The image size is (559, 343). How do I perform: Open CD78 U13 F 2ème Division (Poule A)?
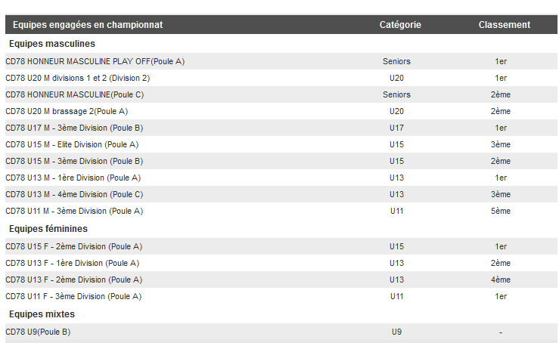coord(73,280)
